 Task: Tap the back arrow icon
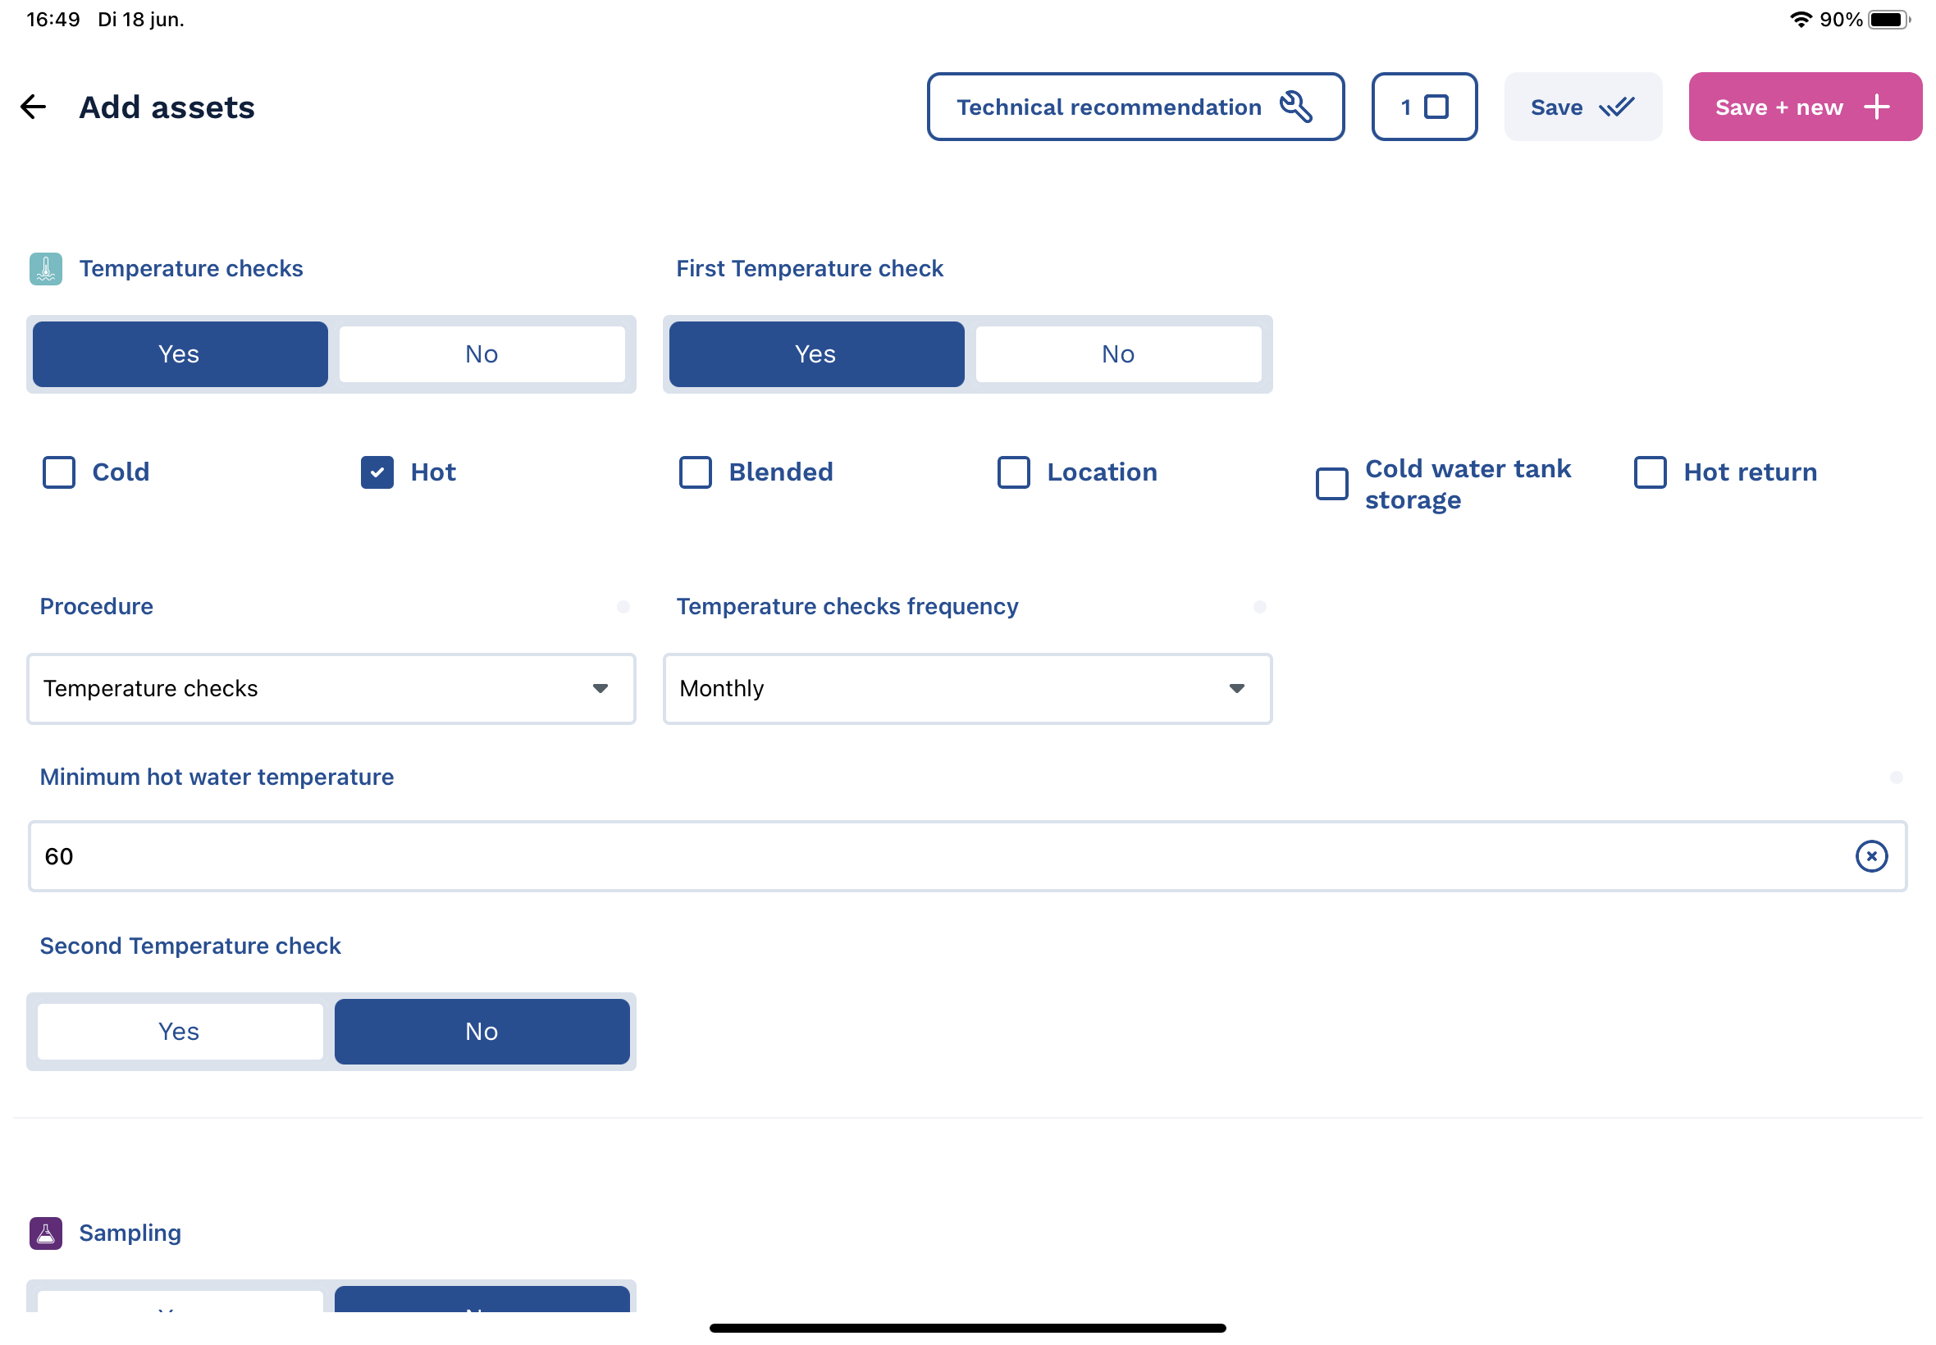pos(34,107)
